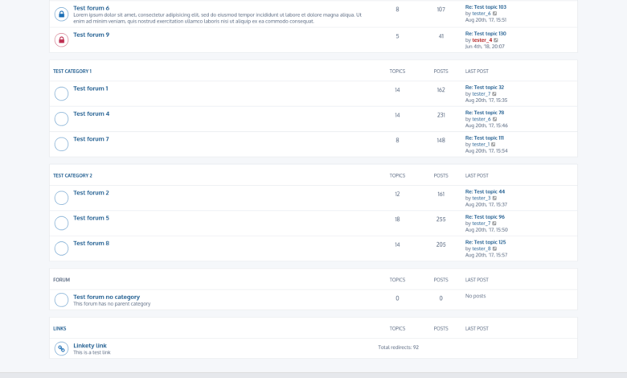Open the Test Category 1 heading link
Screen dimensions: 627x378
(x=72, y=71)
